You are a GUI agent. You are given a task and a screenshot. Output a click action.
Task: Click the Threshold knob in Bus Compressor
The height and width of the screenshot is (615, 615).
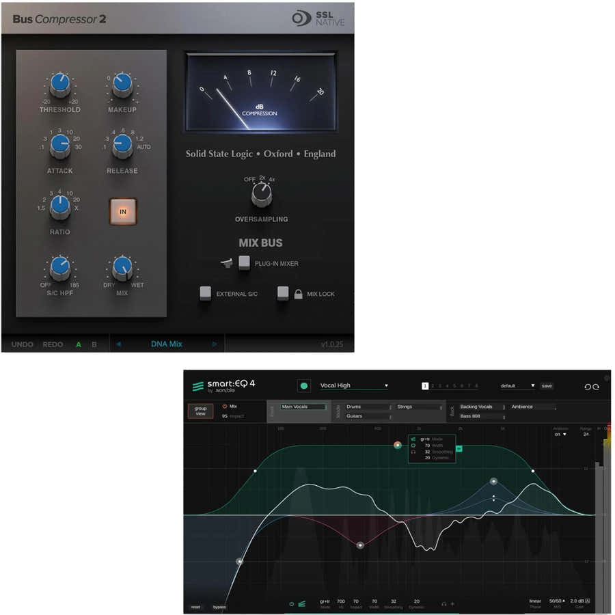click(60, 85)
